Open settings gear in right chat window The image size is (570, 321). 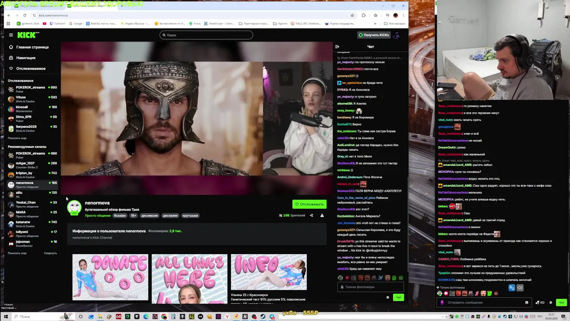point(550,302)
